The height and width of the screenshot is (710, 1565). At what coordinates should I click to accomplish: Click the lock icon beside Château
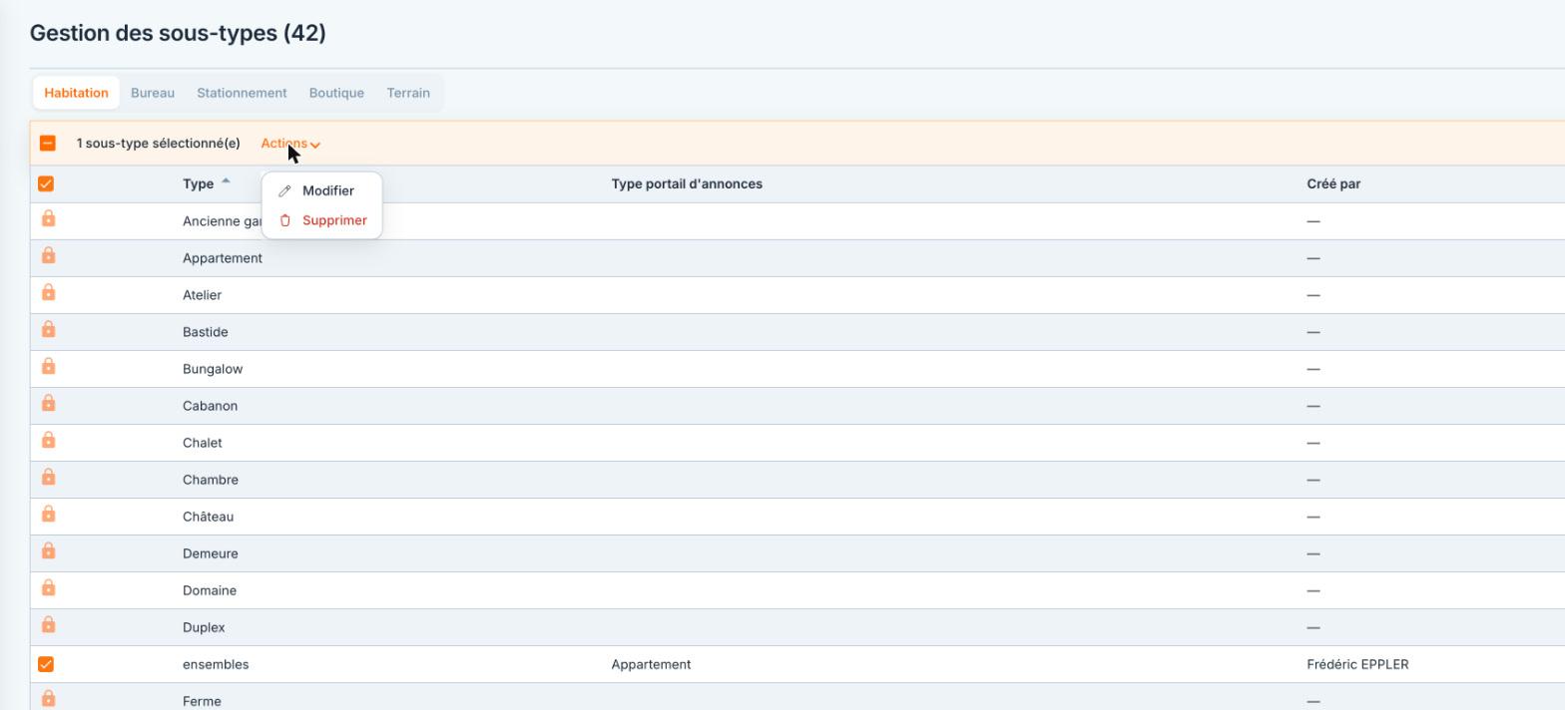(x=48, y=515)
